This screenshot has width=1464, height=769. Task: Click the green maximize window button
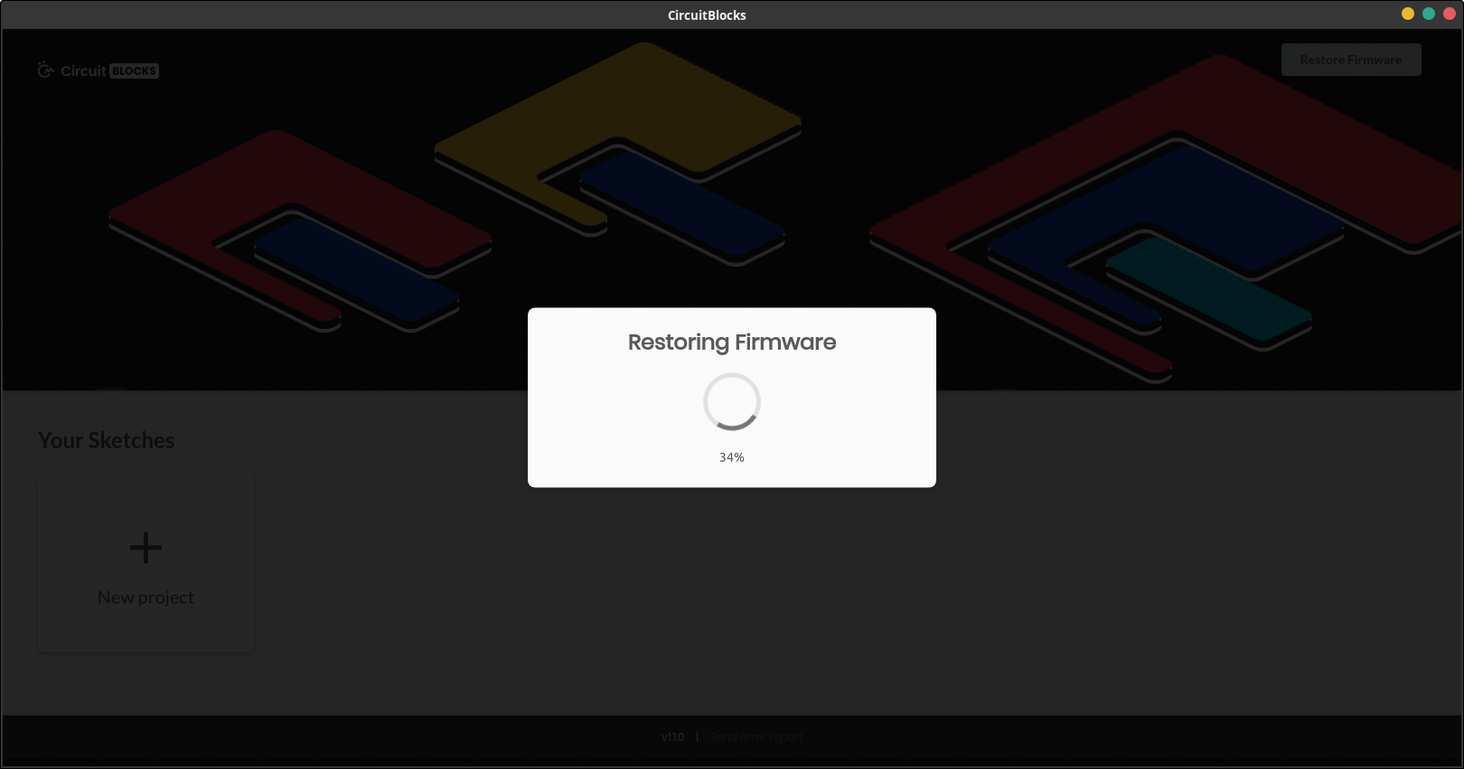point(1429,14)
